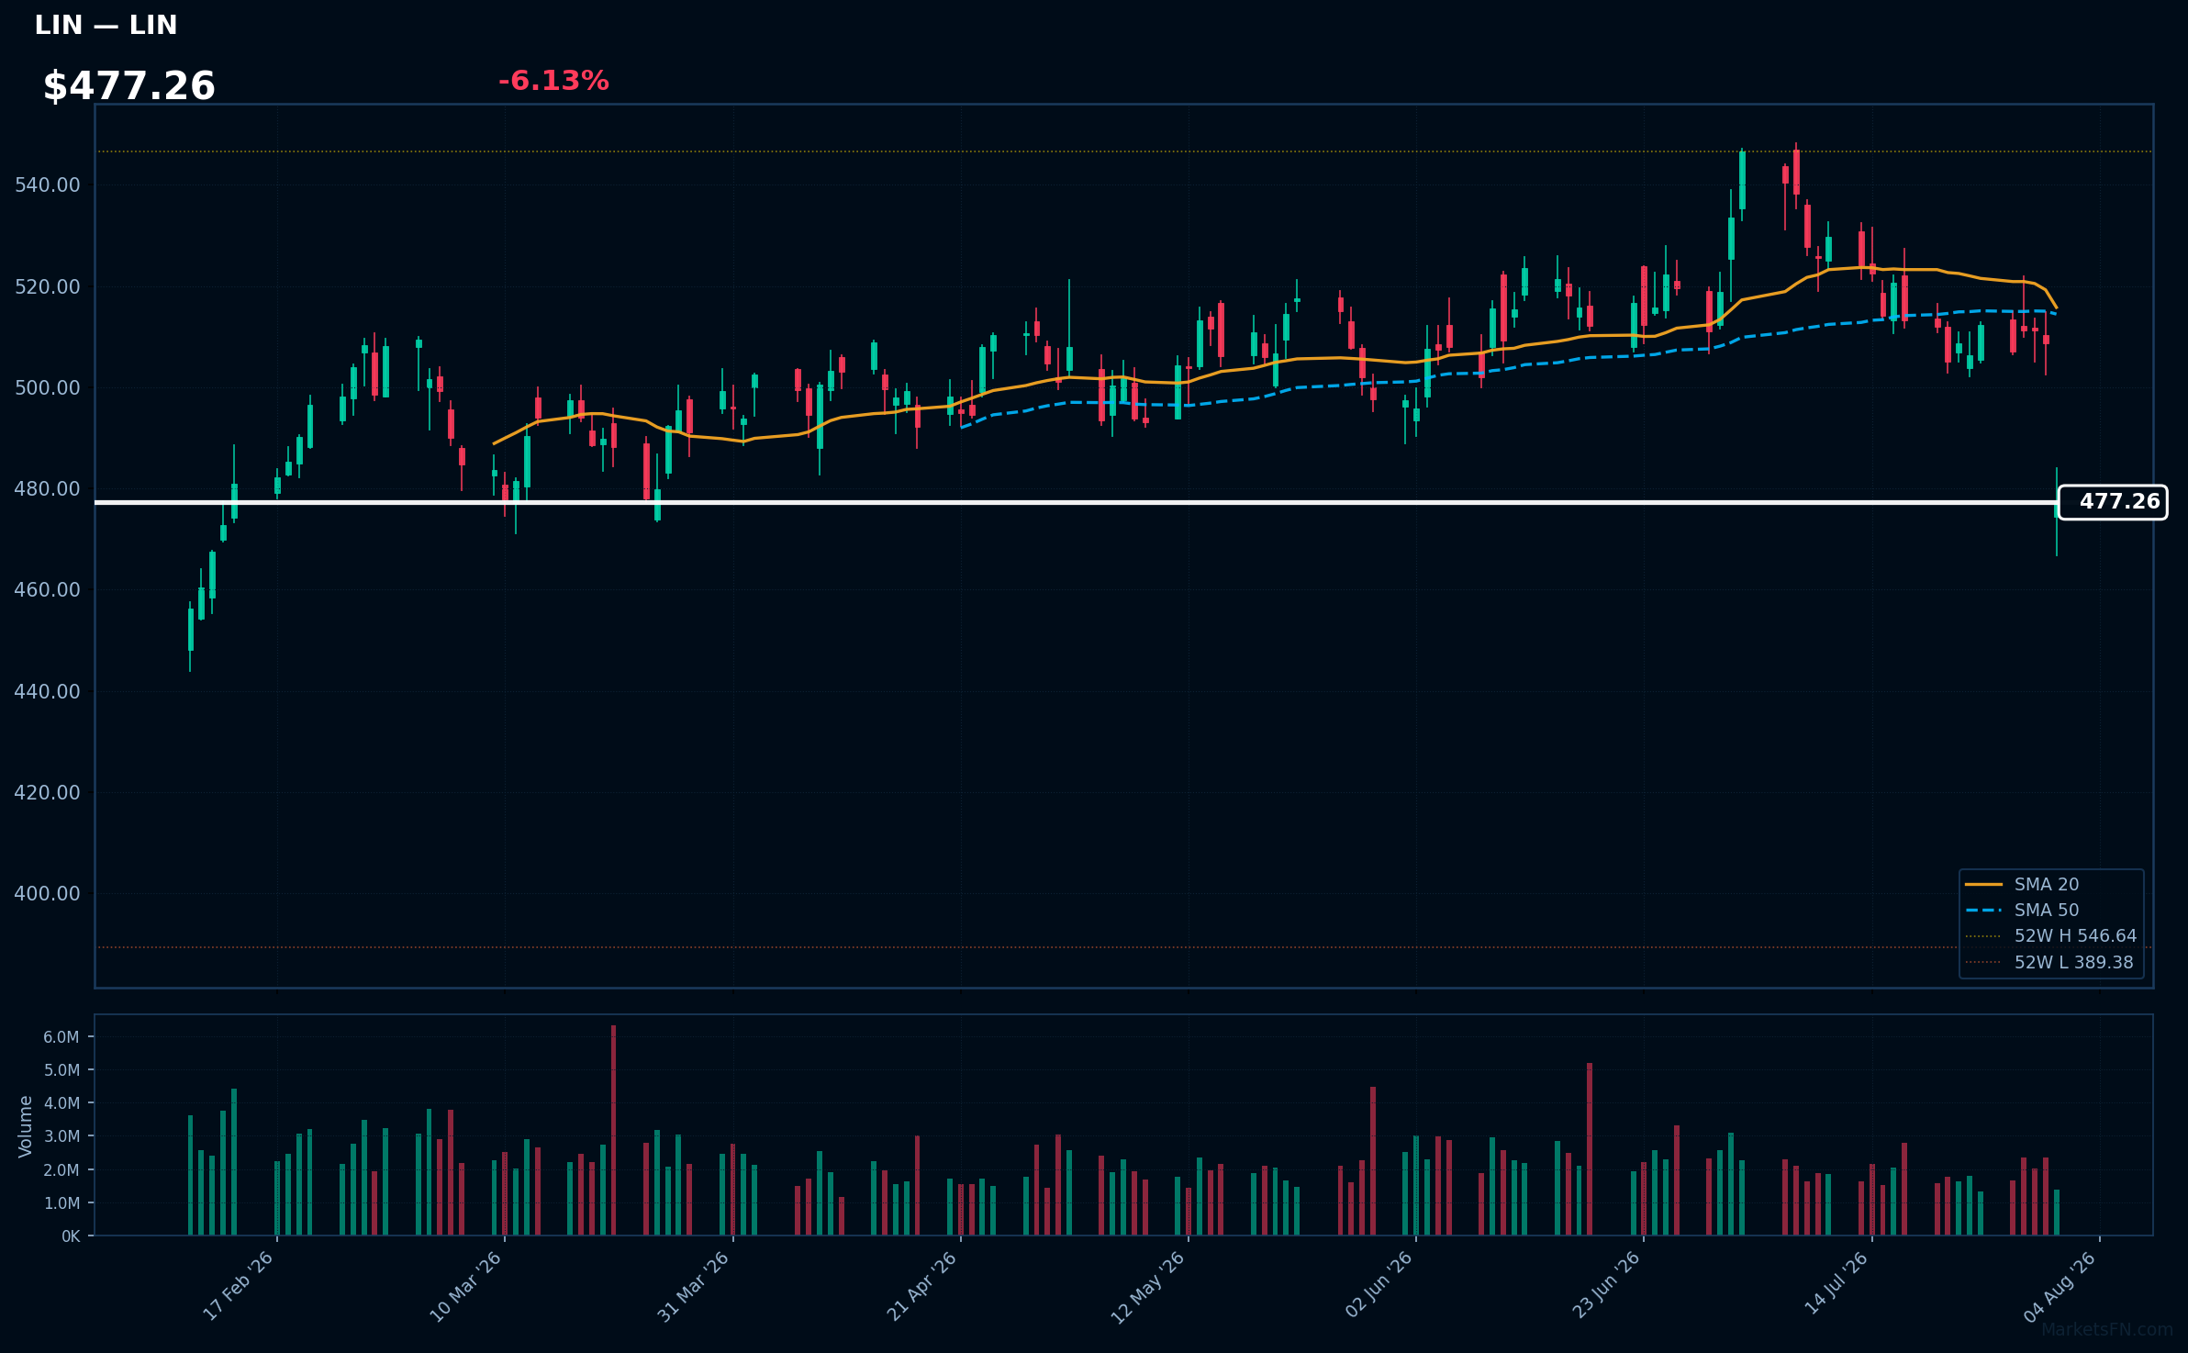2188x1353 pixels.
Task: Click the 477.26 price tag on right edge
Action: pyautogui.click(x=2113, y=502)
